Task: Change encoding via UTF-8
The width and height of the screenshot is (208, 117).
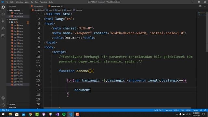Action: [x=176, y=110]
